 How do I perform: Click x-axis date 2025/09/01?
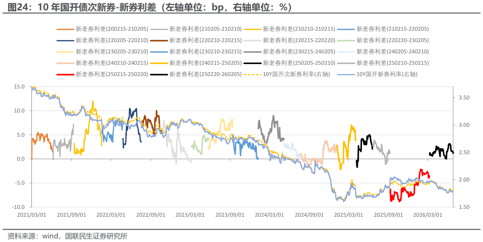pos(389,214)
